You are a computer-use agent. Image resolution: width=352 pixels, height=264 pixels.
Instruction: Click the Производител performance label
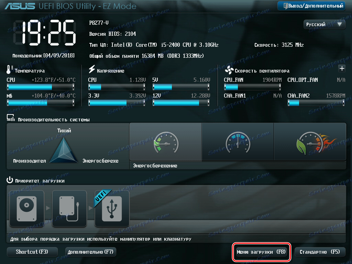click(x=30, y=161)
